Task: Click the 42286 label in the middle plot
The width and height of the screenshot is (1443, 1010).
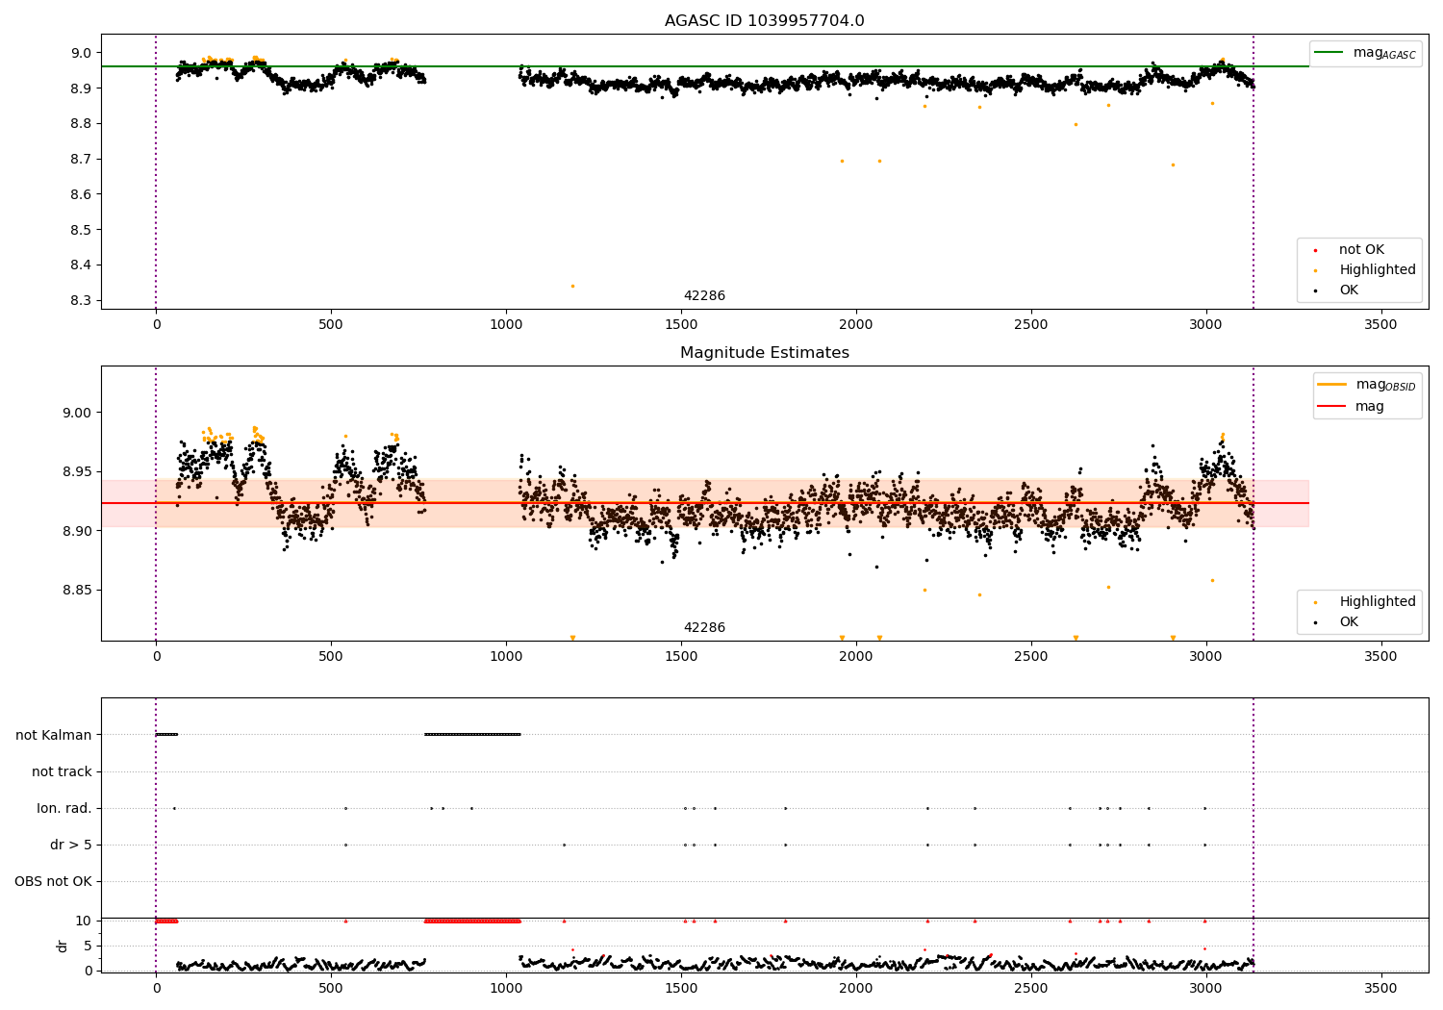Action: (704, 628)
